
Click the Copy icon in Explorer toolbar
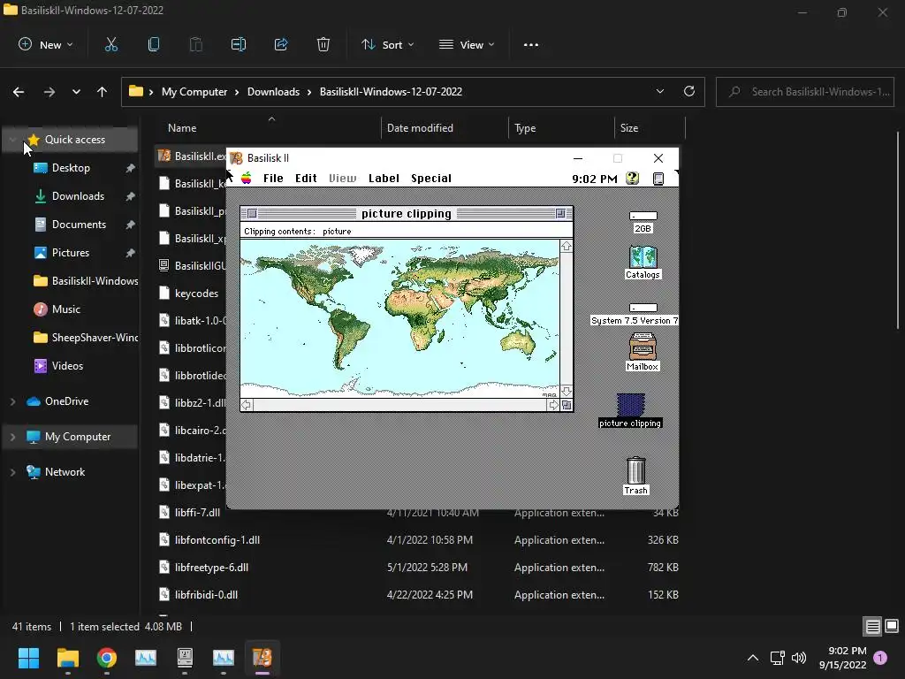point(154,44)
